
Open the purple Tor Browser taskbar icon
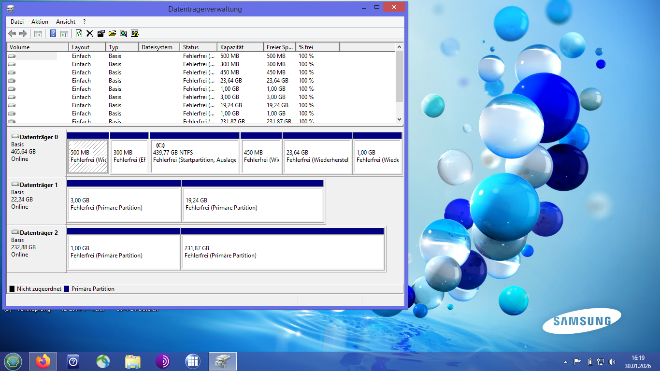click(163, 361)
